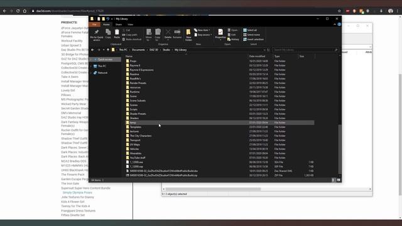Click in Search My Library field
This screenshot has width=402, height=226.
tap(305, 50)
